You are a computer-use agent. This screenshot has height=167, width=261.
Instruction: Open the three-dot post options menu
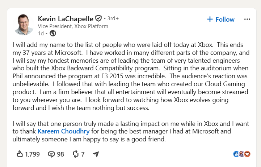tap(247, 19)
